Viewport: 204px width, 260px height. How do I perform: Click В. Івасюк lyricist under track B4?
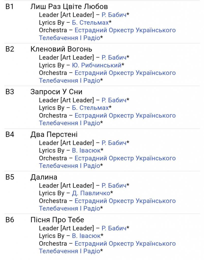pos(86,151)
